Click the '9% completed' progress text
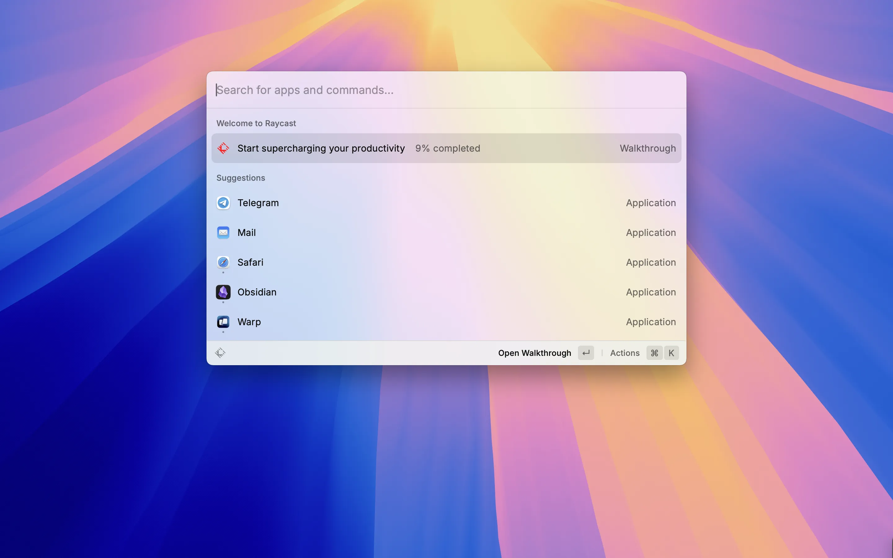893x558 pixels. [x=448, y=148]
